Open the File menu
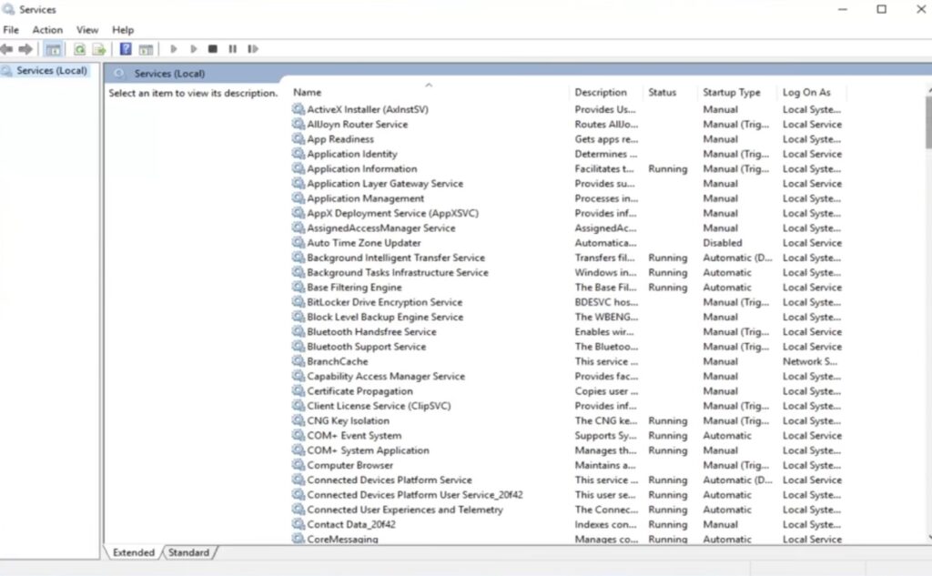This screenshot has height=576, width=932. point(11,30)
